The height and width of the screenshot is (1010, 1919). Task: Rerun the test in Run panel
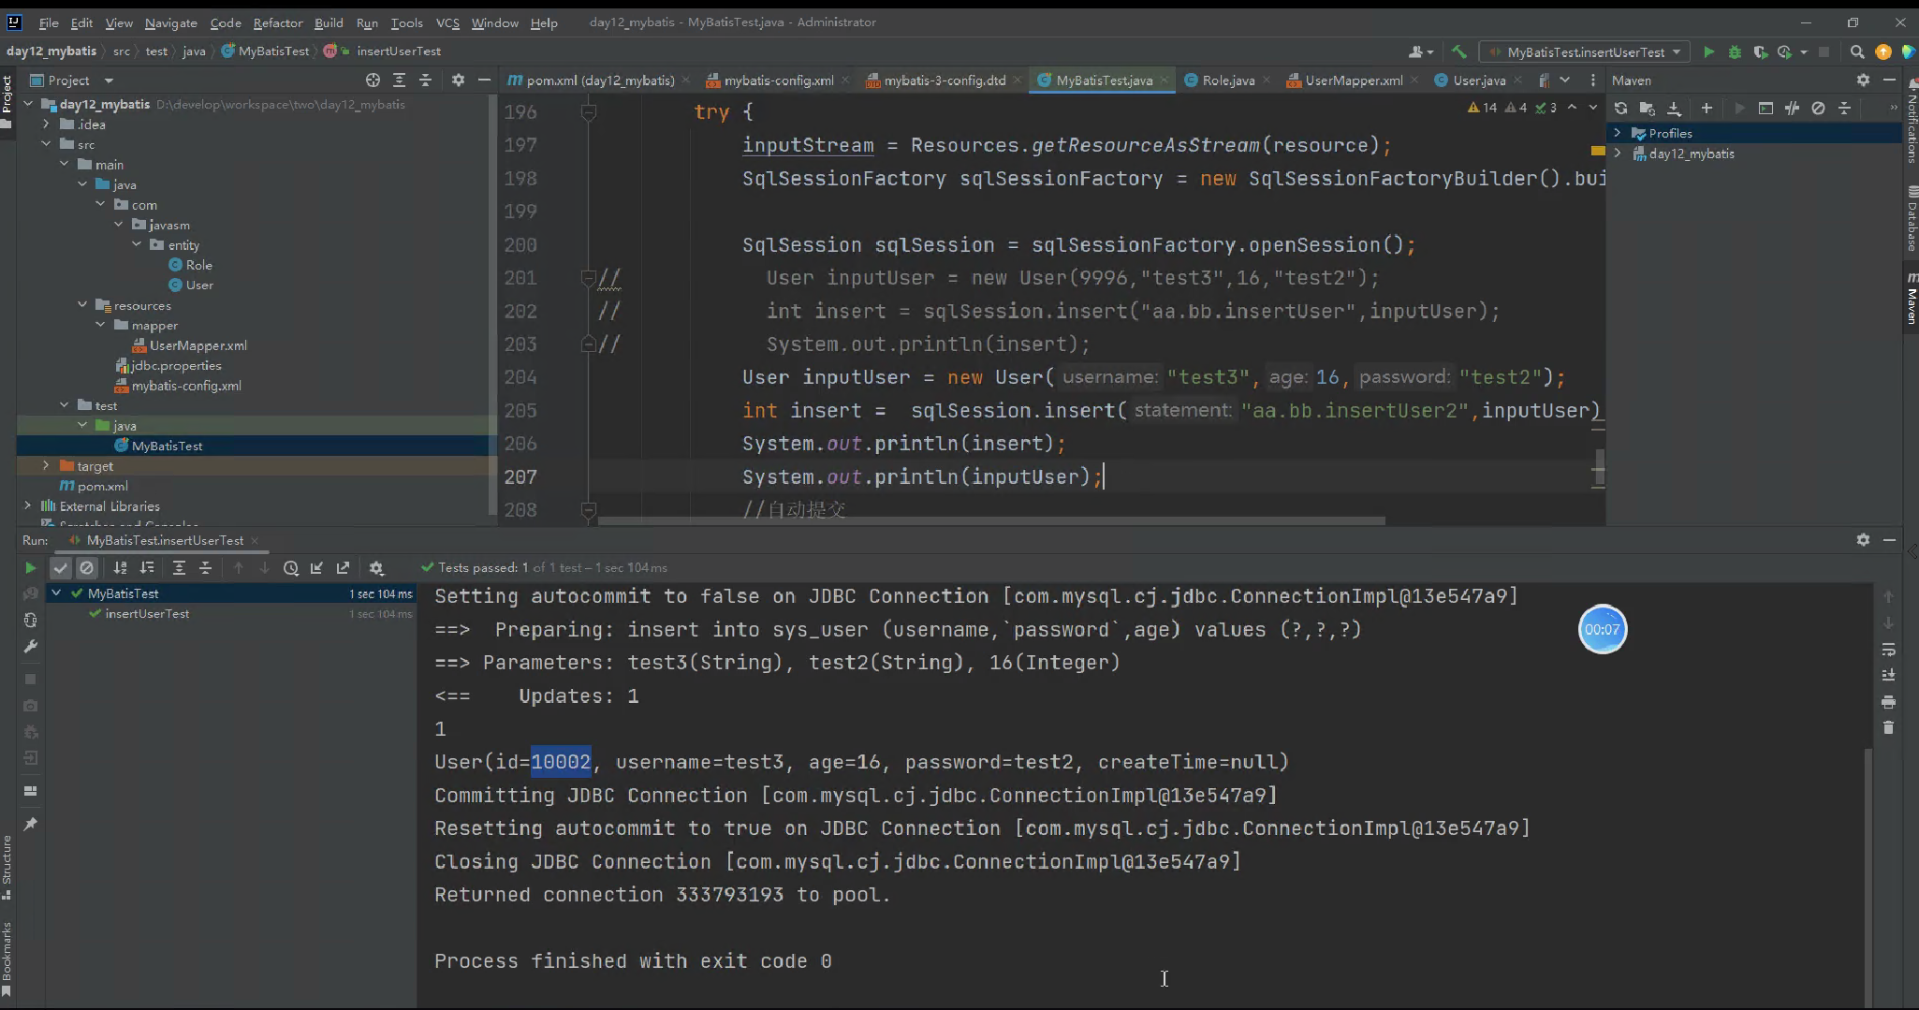click(30, 568)
